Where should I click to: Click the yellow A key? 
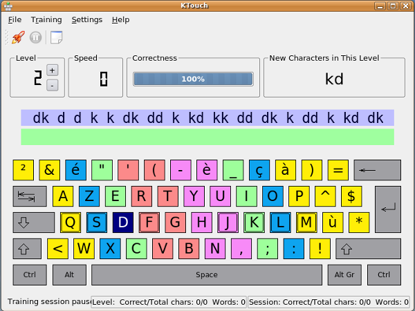63,196
